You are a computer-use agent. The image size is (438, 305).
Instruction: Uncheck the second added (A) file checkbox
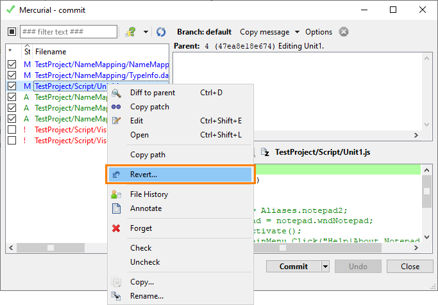coord(12,108)
